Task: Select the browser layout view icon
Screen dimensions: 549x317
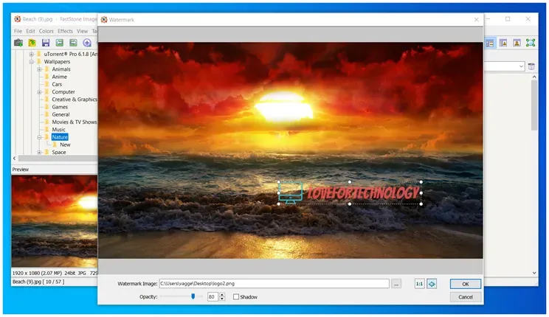Action: point(489,43)
